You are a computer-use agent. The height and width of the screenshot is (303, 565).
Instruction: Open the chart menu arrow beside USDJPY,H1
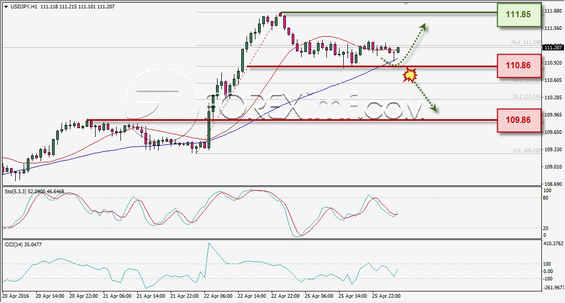(6, 6)
